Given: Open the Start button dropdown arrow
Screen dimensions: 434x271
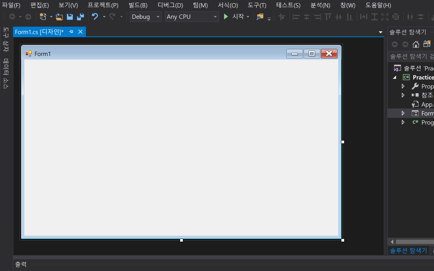Looking at the screenshot, I should pos(248,17).
